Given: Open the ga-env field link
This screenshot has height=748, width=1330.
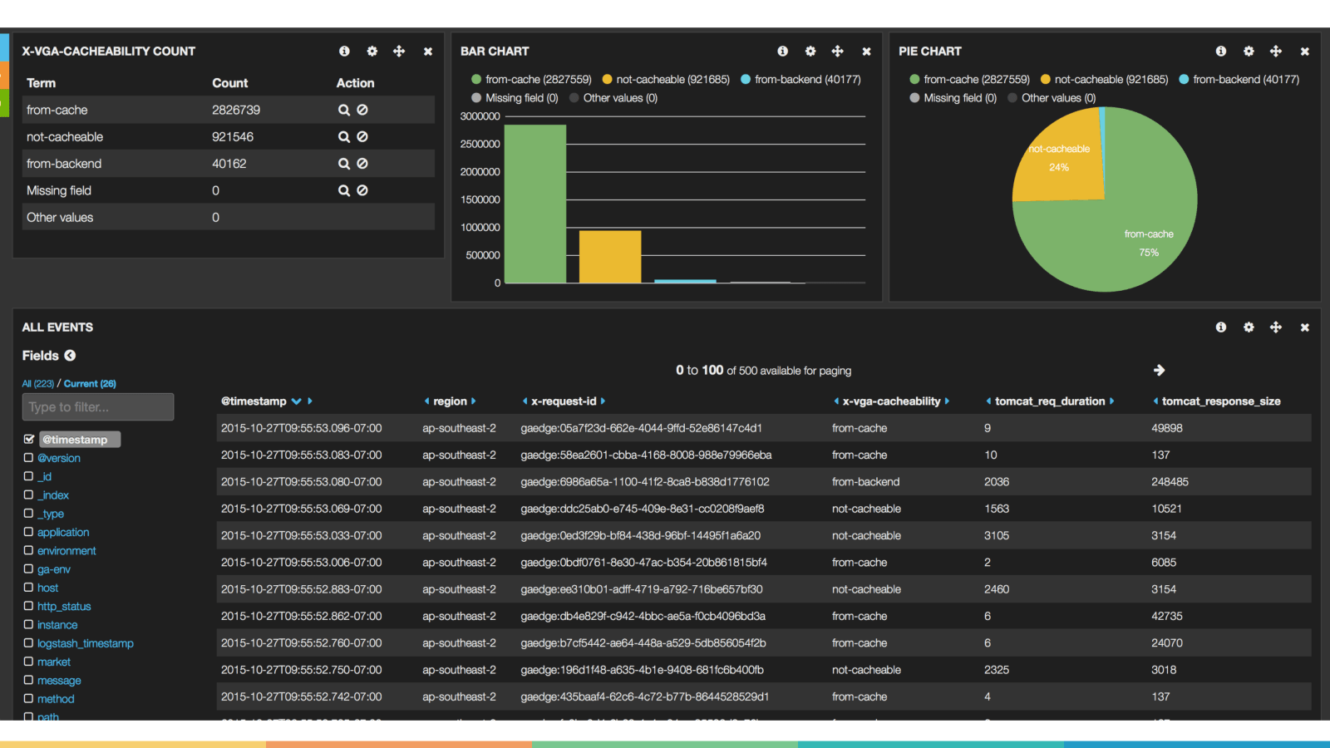Looking at the screenshot, I should click(x=54, y=569).
